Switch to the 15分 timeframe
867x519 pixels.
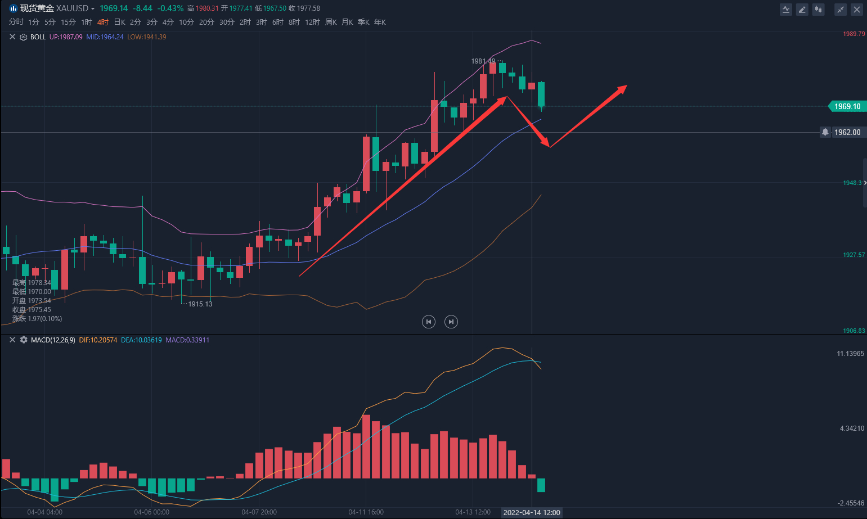(x=68, y=22)
